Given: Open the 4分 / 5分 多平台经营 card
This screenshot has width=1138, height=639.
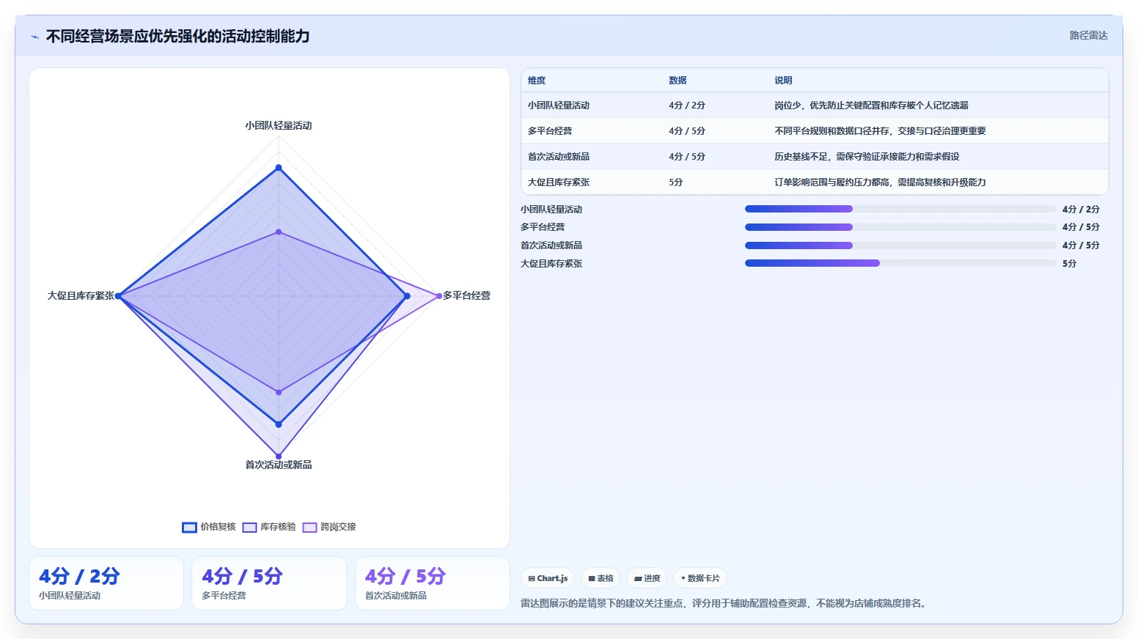Looking at the screenshot, I should (x=269, y=583).
